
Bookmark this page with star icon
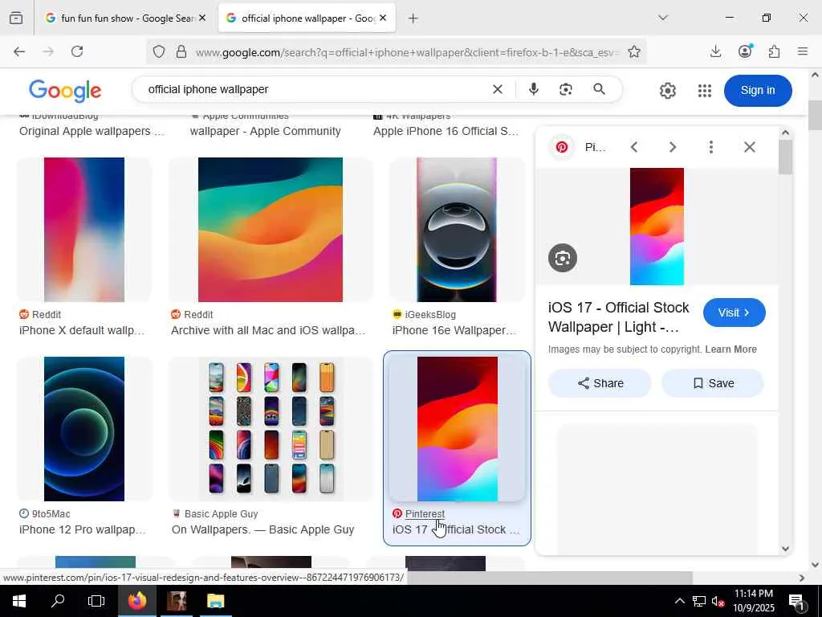(x=634, y=51)
